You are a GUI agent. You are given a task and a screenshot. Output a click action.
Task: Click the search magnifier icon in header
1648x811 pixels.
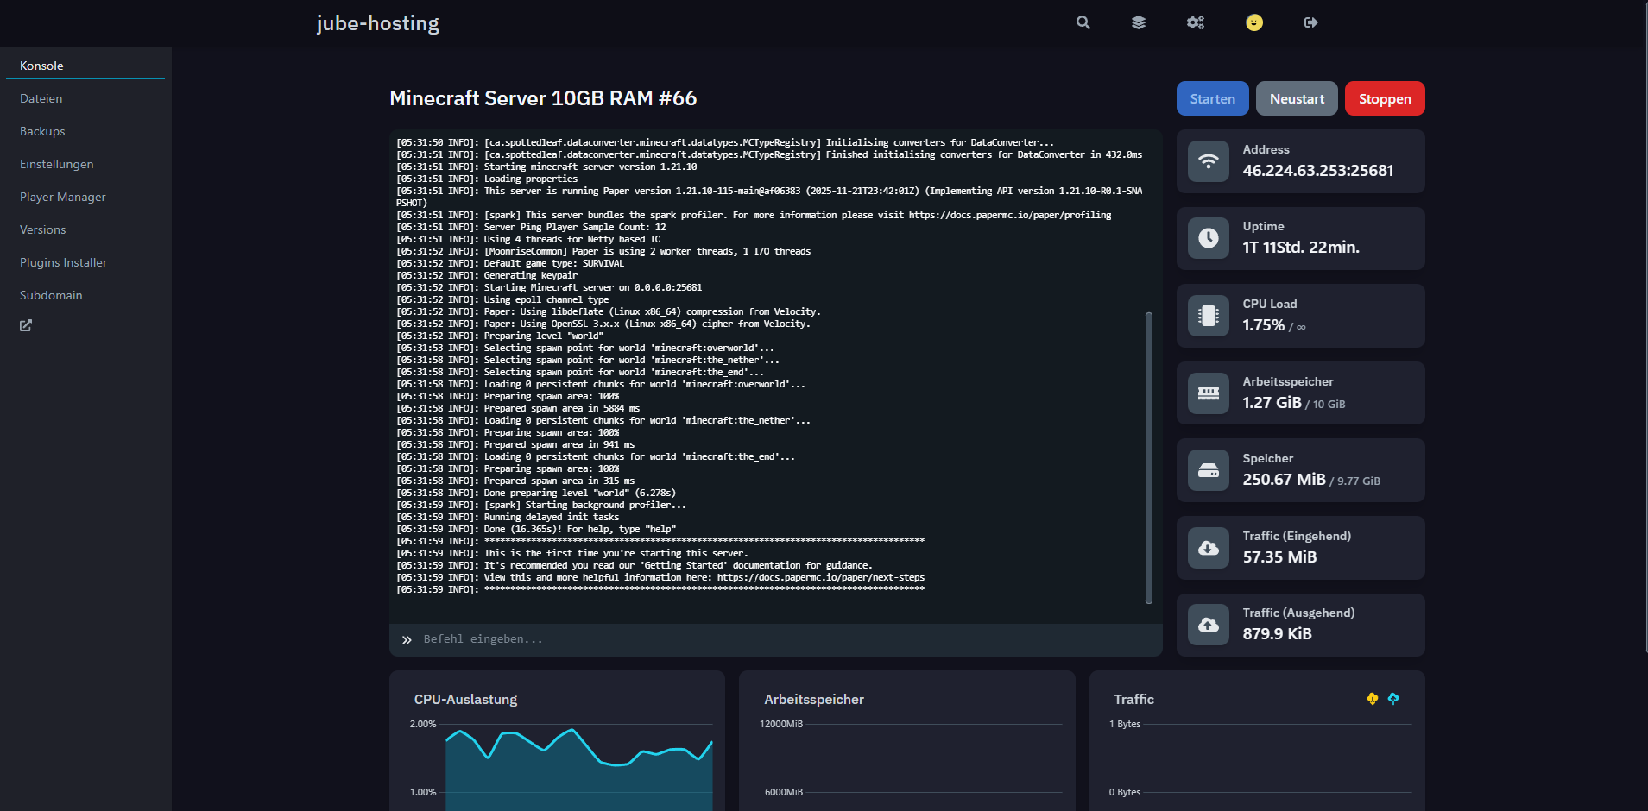tap(1083, 22)
